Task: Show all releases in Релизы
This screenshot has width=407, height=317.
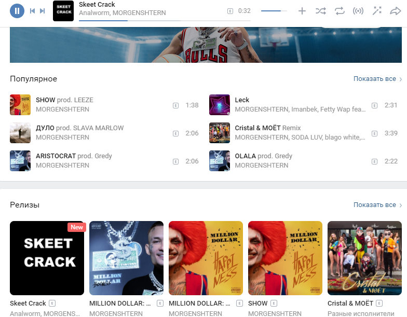Action: [375, 204]
